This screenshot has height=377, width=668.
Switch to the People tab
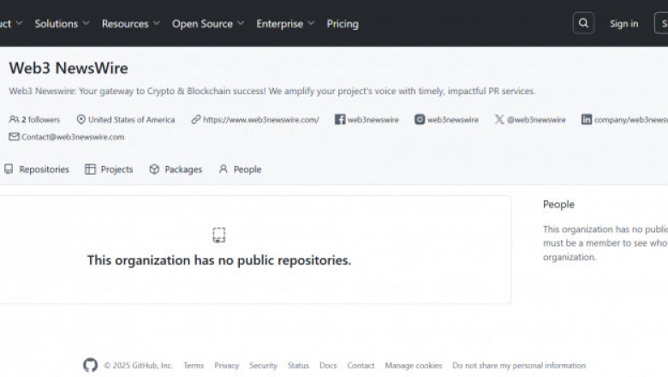click(240, 169)
